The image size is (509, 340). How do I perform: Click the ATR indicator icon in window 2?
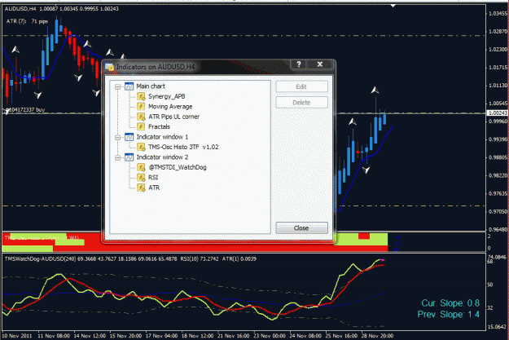point(141,188)
